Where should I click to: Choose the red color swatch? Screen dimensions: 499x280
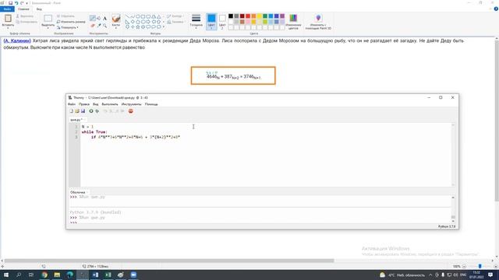point(248,16)
